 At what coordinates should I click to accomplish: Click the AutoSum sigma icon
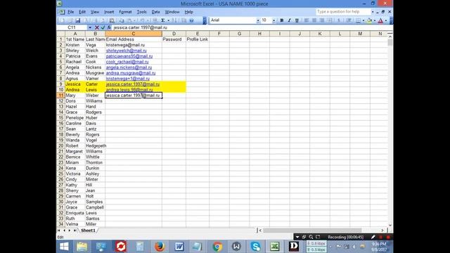pyautogui.click(x=162, y=20)
